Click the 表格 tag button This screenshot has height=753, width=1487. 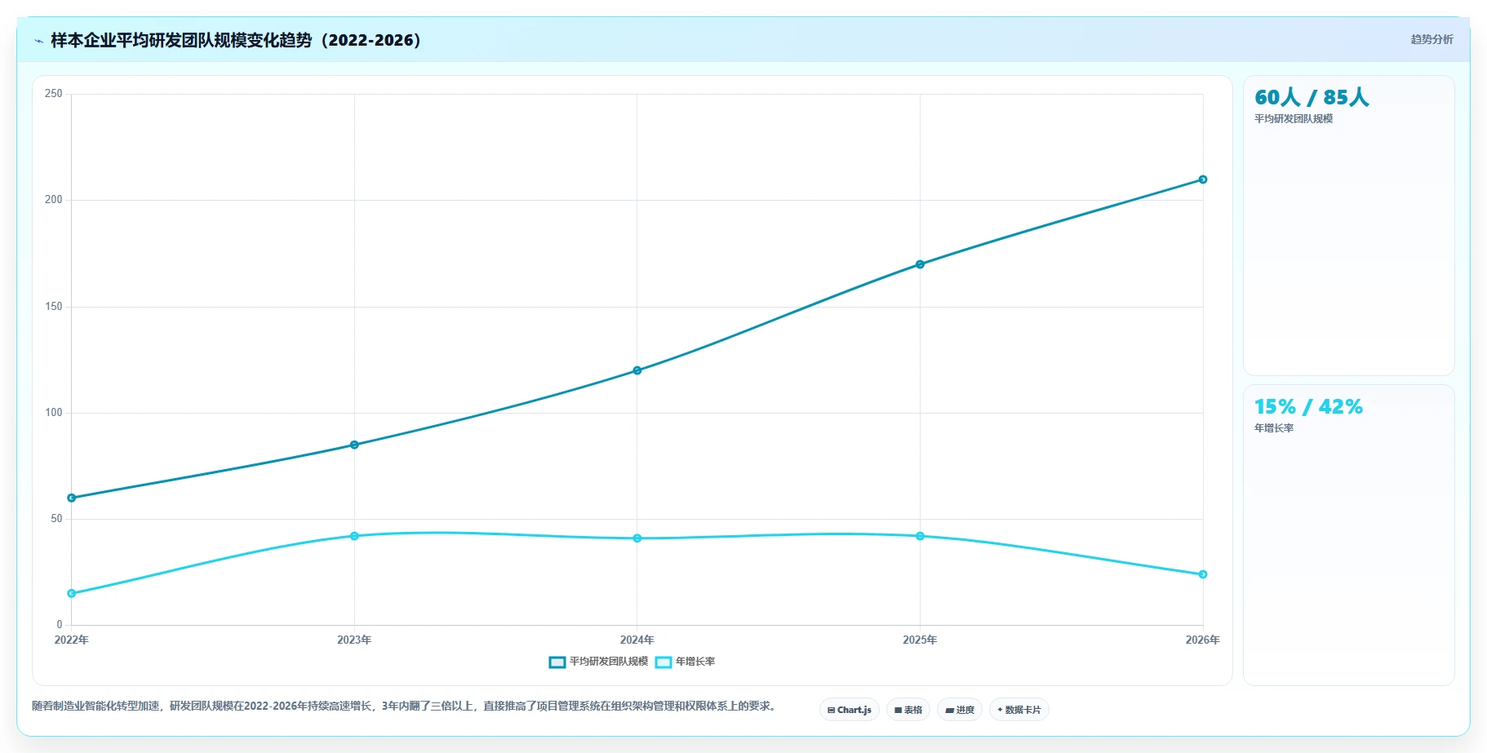click(x=908, y=710)
